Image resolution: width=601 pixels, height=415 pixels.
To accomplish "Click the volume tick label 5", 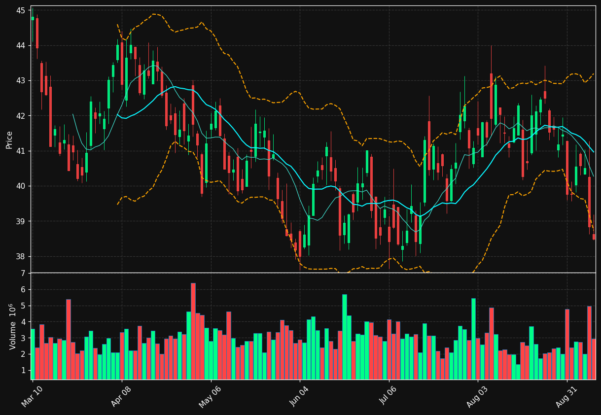I will tap(23, 306).
